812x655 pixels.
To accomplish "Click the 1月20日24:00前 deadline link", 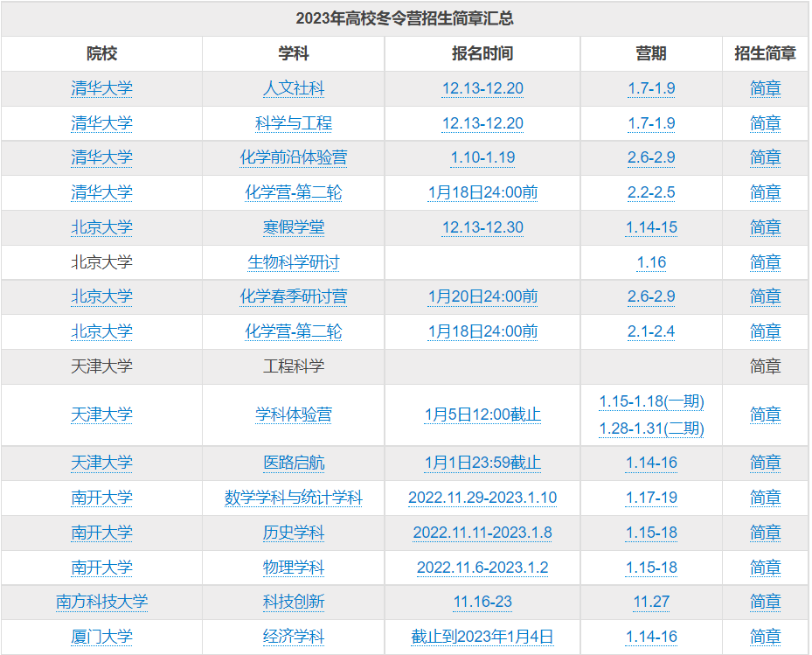I will point(482,296).
